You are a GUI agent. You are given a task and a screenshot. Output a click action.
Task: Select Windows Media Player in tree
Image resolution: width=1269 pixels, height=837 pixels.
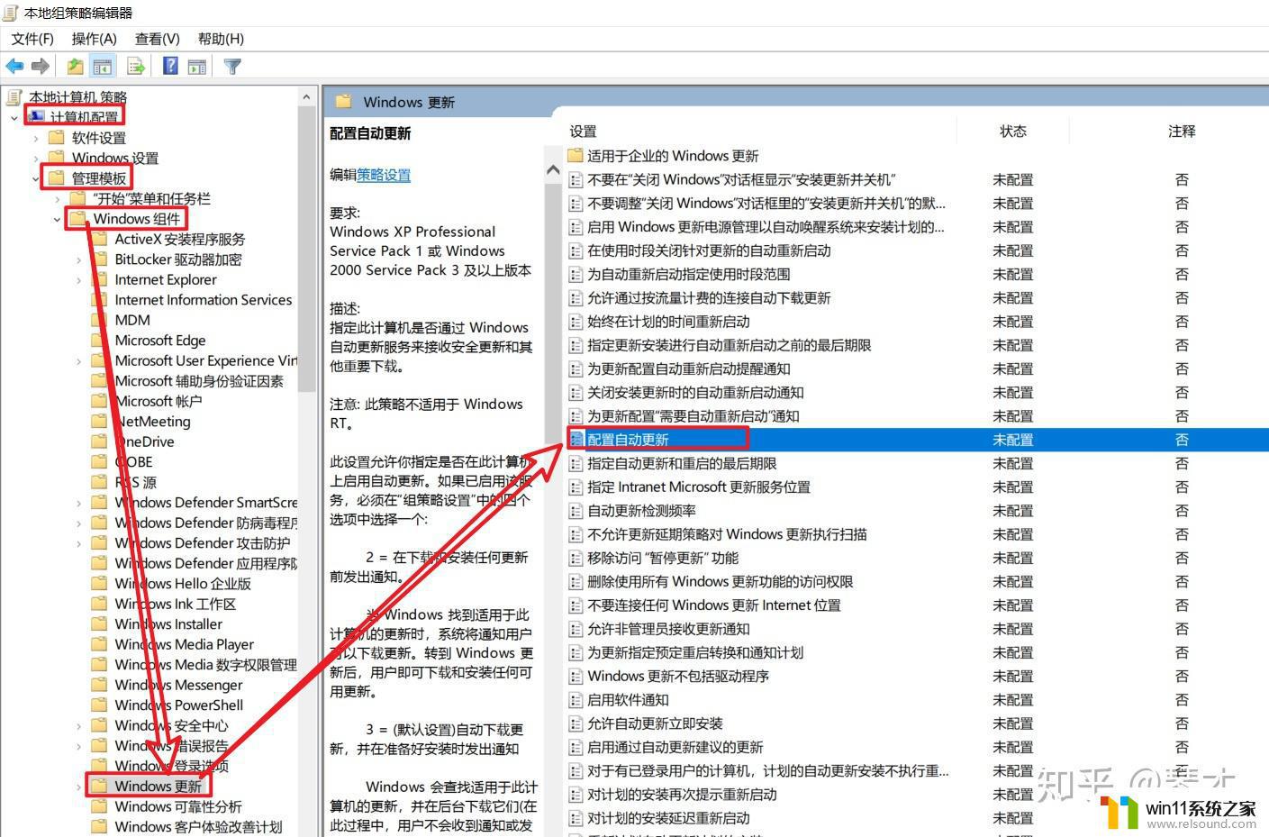pyautogui.click(x=184, y=644)
